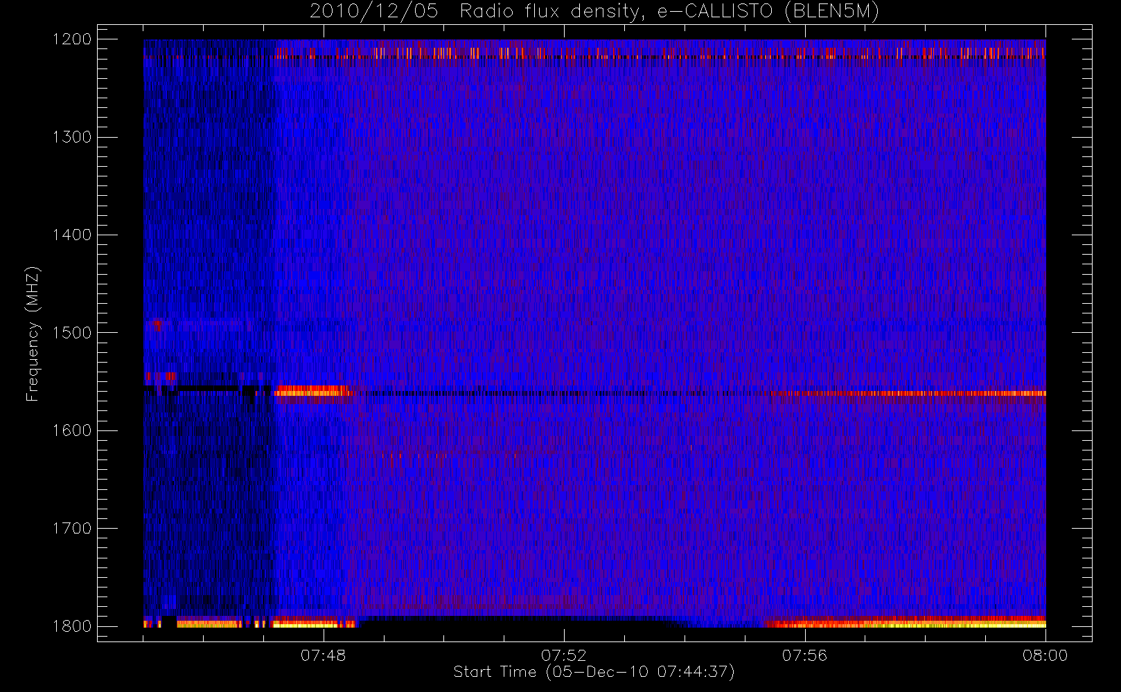The width and height of the screenshot is (1121, 692).
Task: Click the plot title '2010/12/05 Radio flux density'
Action: tap(594, 12)
